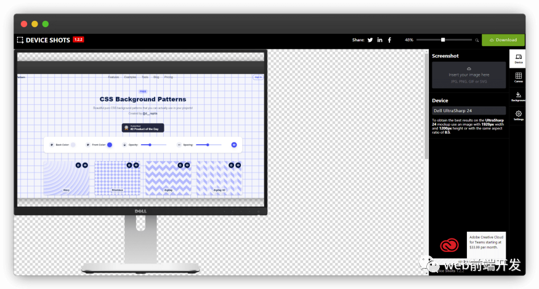The height and width of the screenshot is (289, 539).
Task: Click the canvas vertical scrollbar
Action: [x=427, y=107]
